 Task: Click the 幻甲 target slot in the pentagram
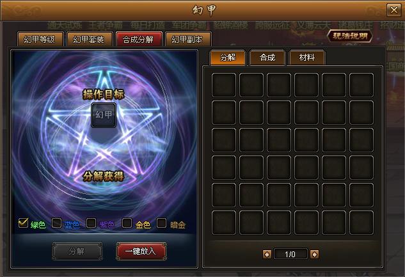(104, 115)
